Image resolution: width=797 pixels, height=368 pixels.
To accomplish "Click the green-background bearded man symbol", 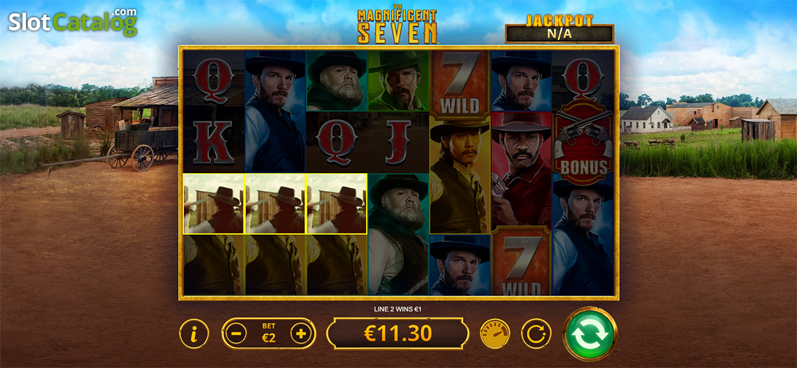I will click(398, 81).
